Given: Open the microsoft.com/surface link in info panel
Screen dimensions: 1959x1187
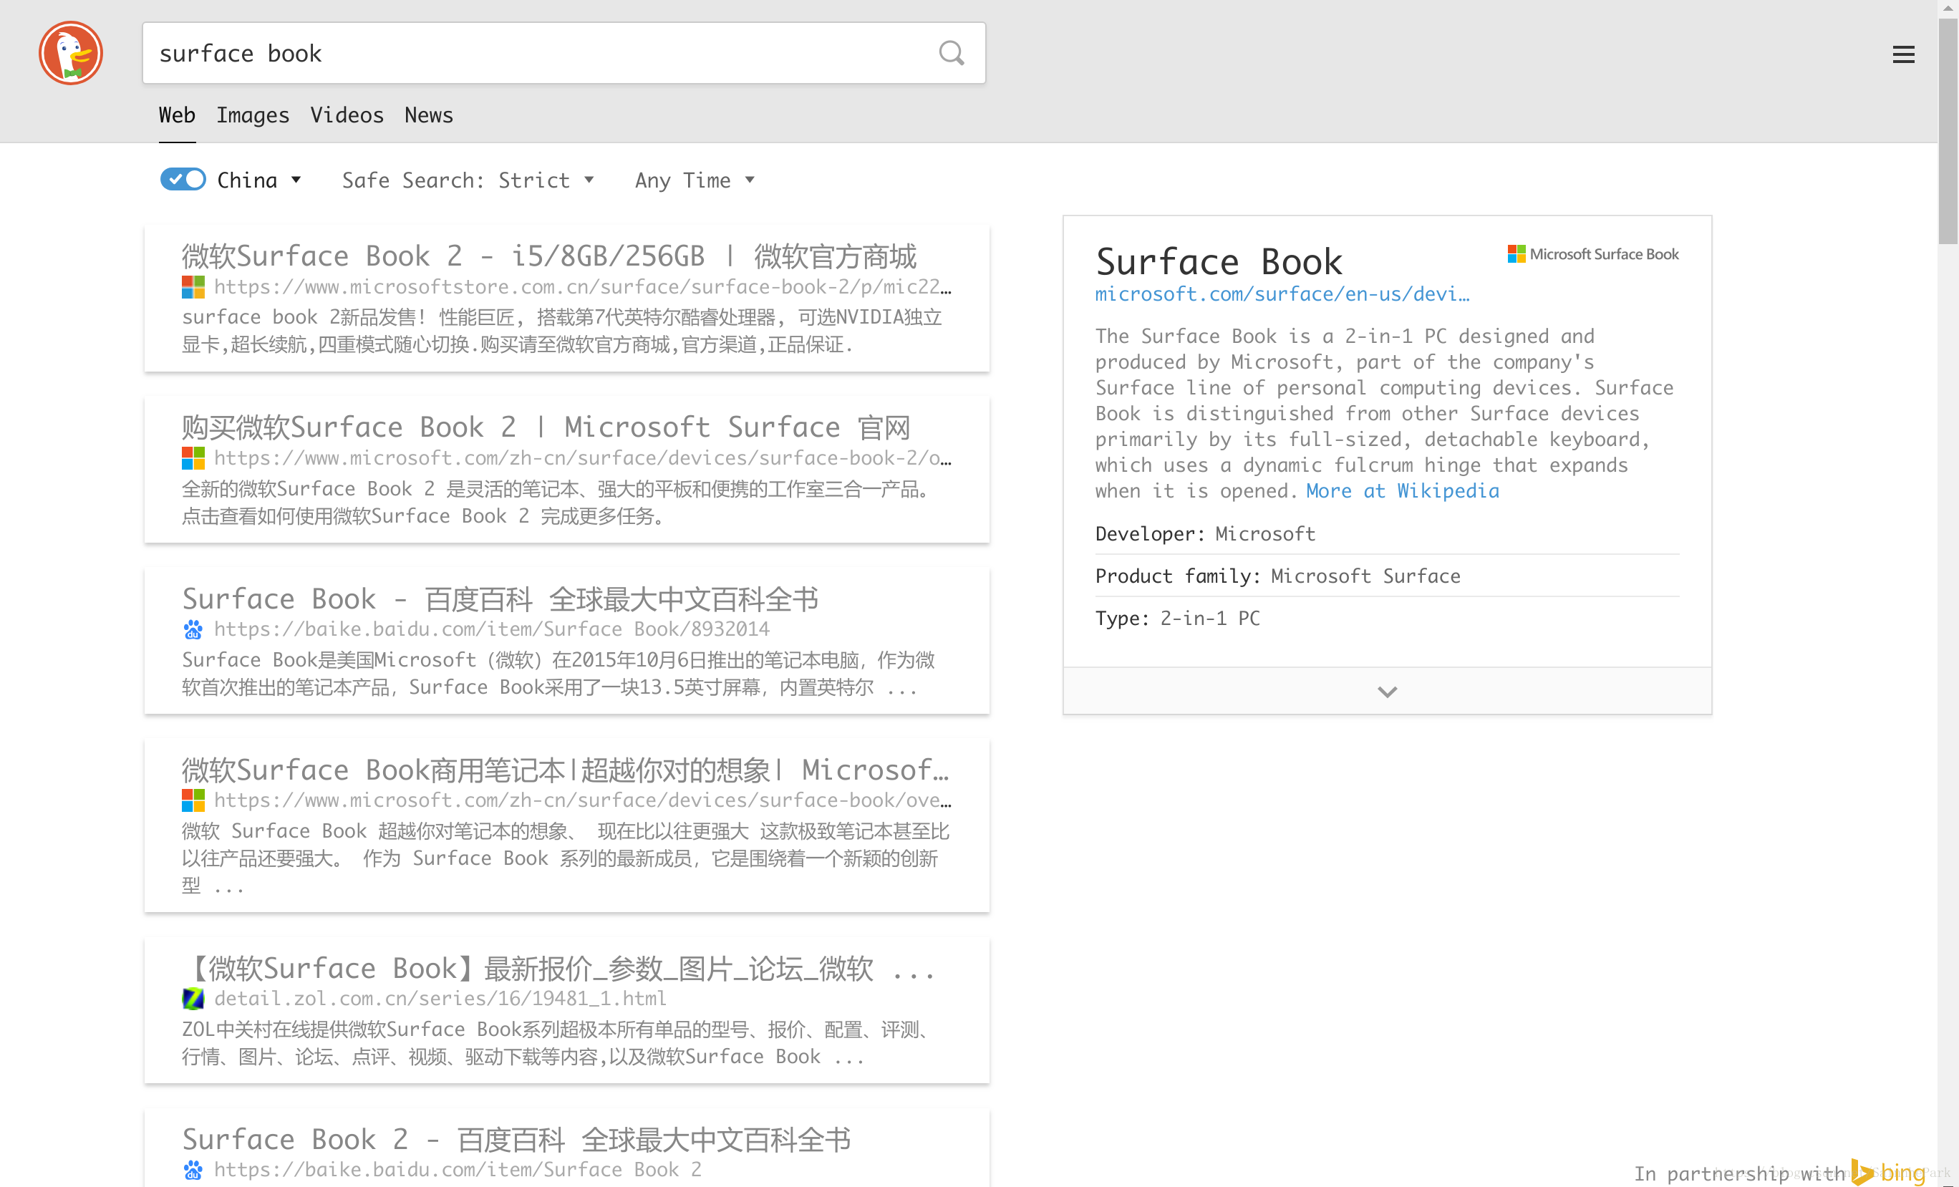Looking at the screenshot, I should tap(1282, 294).
